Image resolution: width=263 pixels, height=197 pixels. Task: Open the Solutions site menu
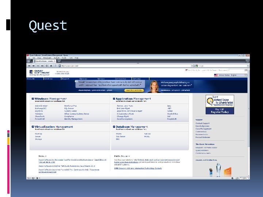(x=49, y=79)
